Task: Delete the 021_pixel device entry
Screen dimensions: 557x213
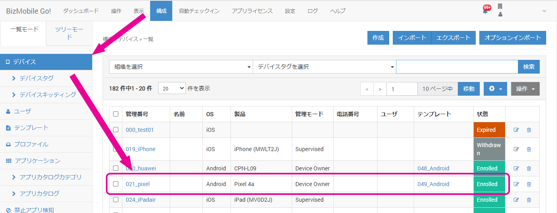Action: click(529, 184)
